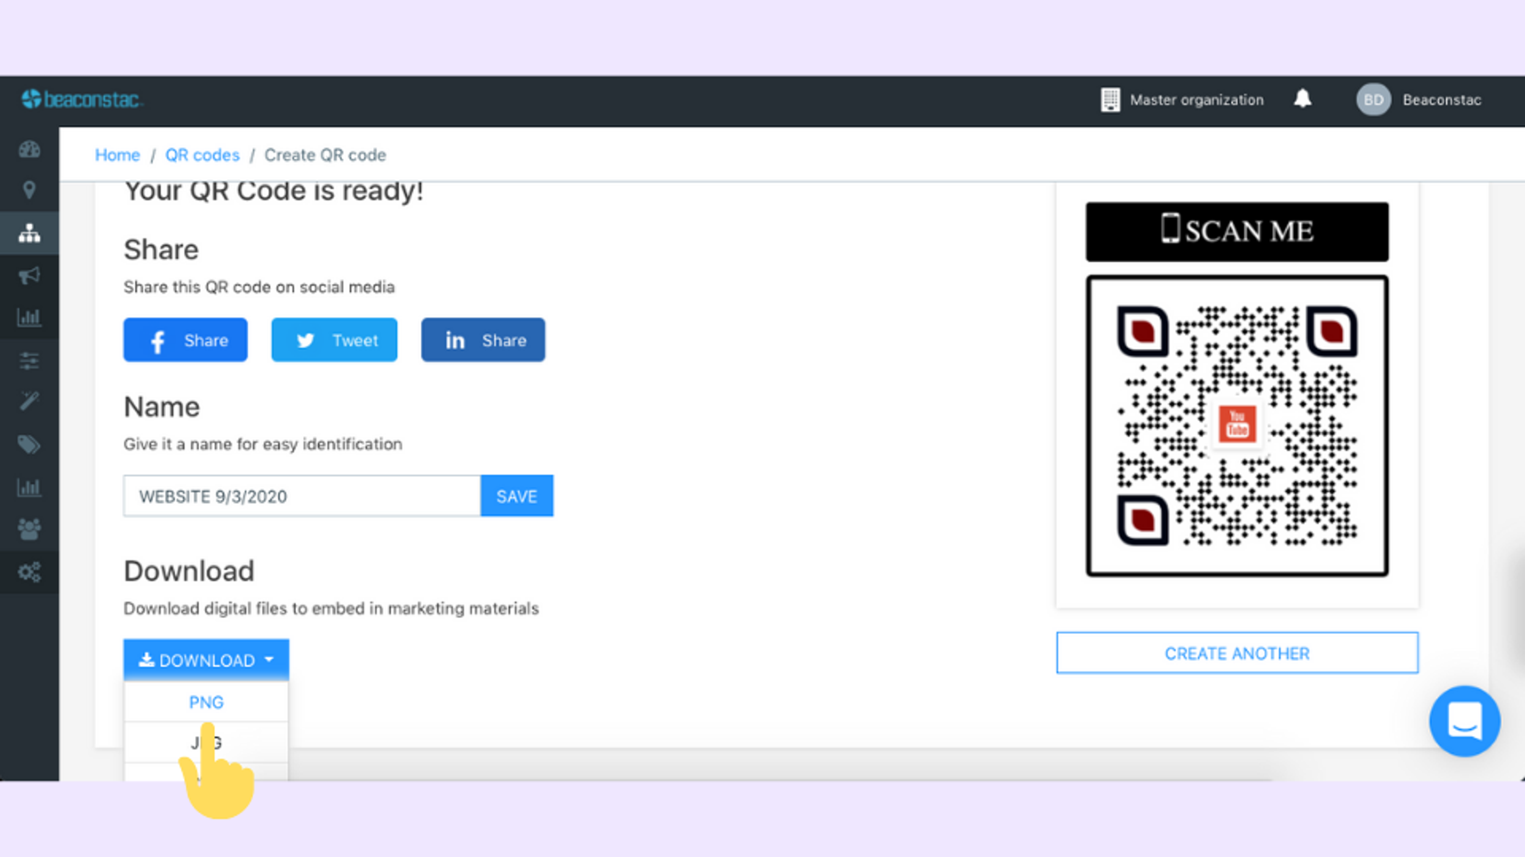This screenshot has height=857, width=1525.
Task: Select the sitemap hierarchy icon in sidebar
Action: [29, 234]
